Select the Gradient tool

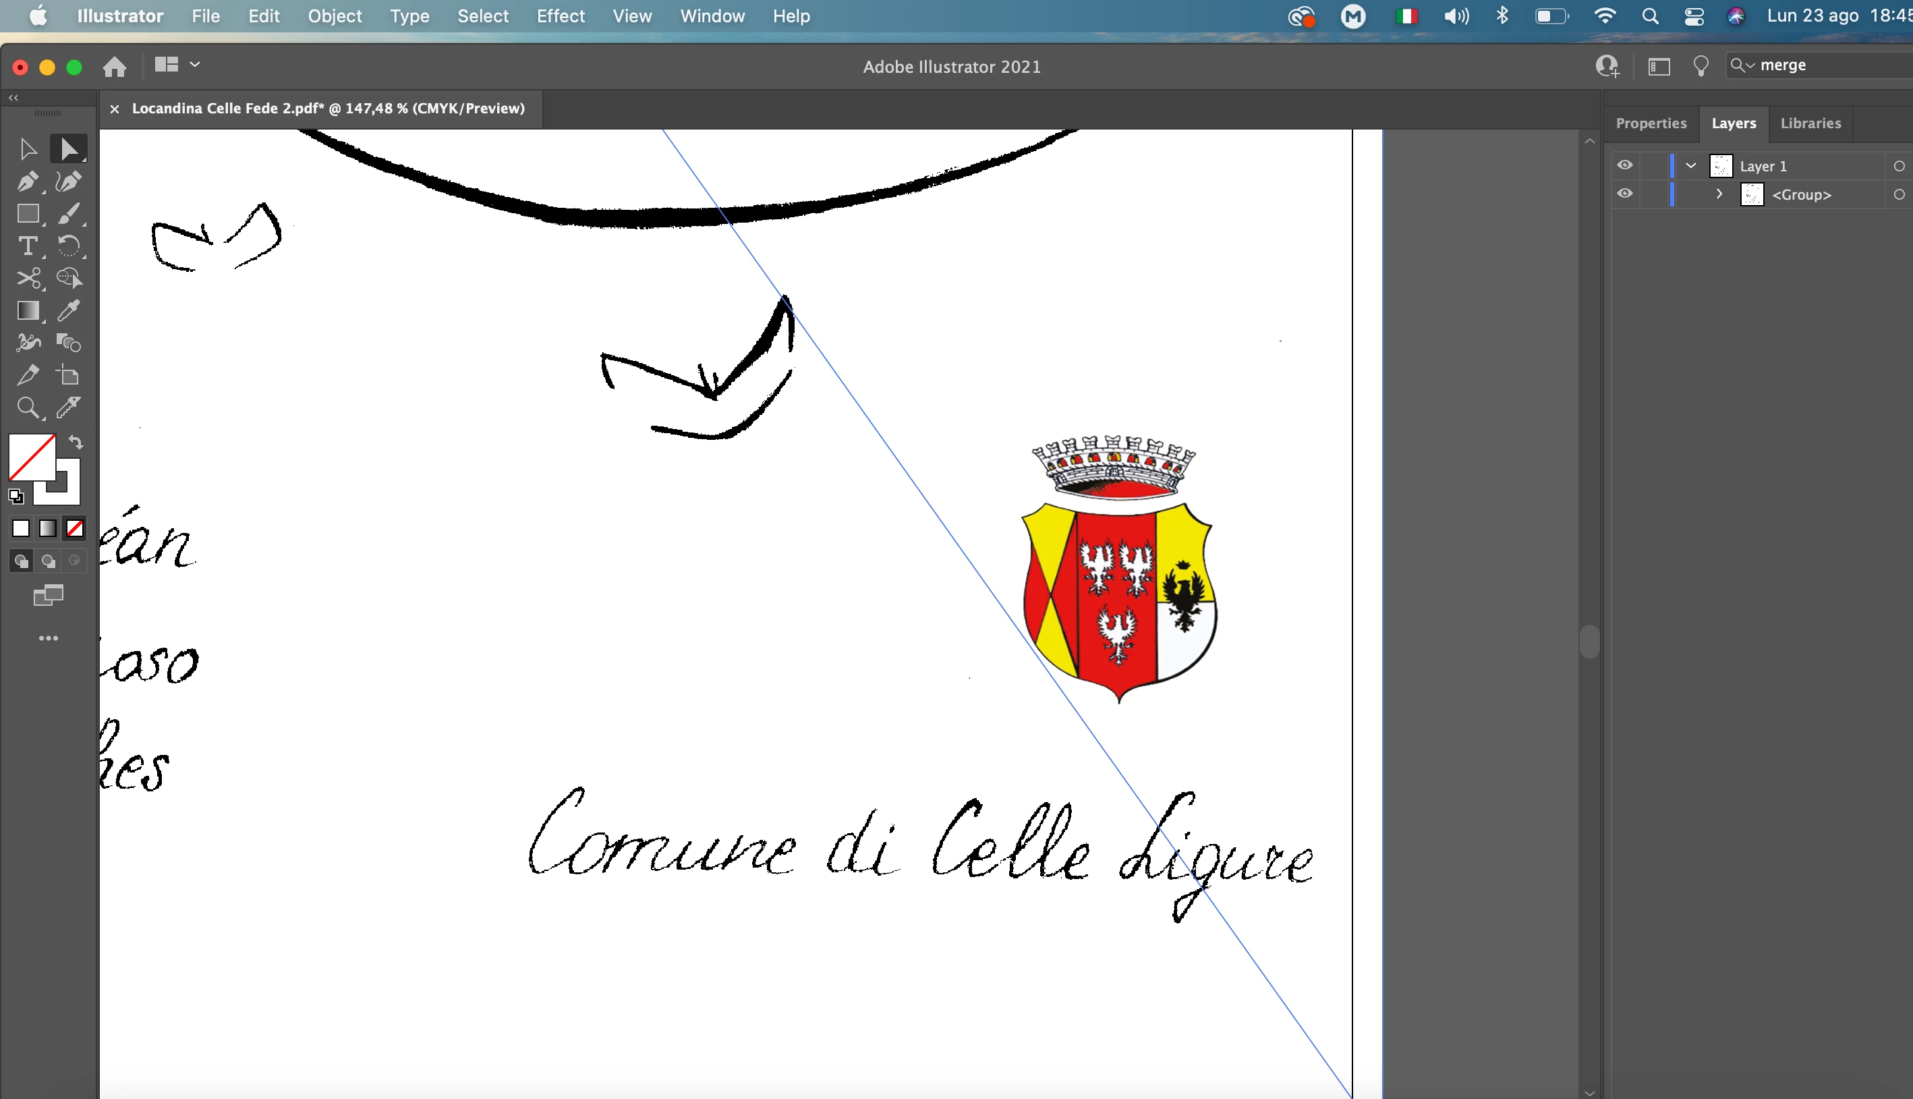(x=28, y=311)
